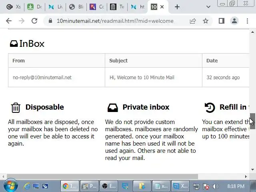Launch Internet Explorer from the taskbar
This screenshot has height=192, width=256.
[x=27, y=186]
